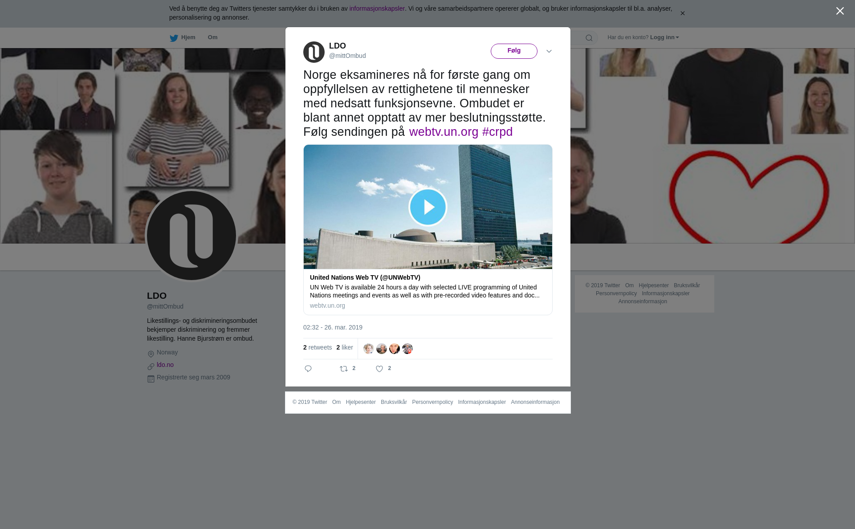Open first liker's profile avatar

pyautogui.click(x=368, y=349)
